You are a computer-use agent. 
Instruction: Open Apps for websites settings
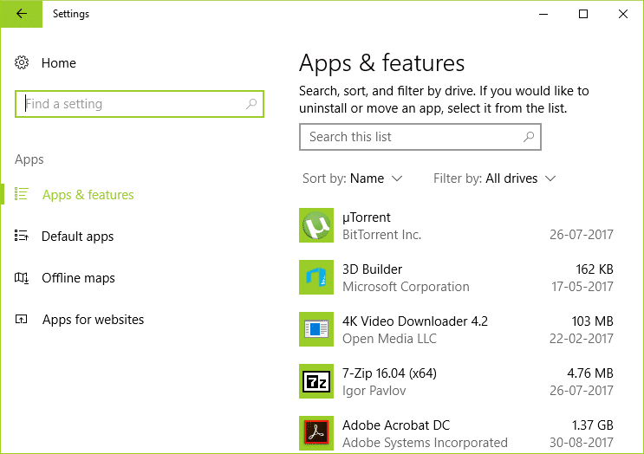pos(93,320)
